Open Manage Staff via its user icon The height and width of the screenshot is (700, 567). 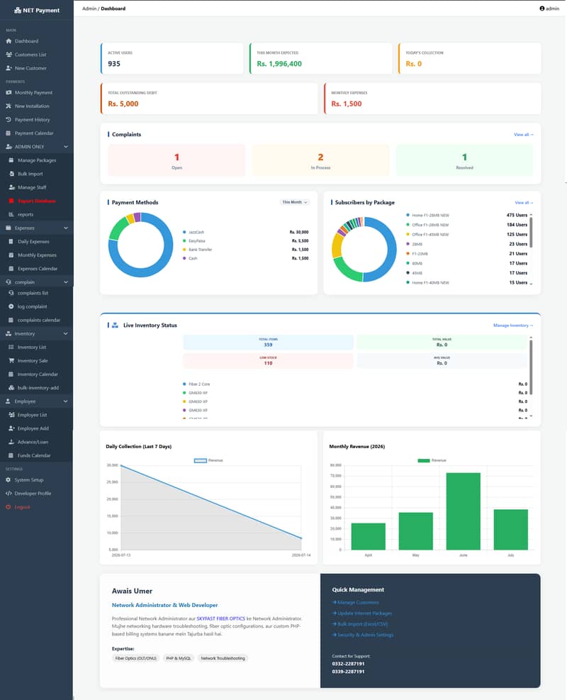[x=11, y=187]
